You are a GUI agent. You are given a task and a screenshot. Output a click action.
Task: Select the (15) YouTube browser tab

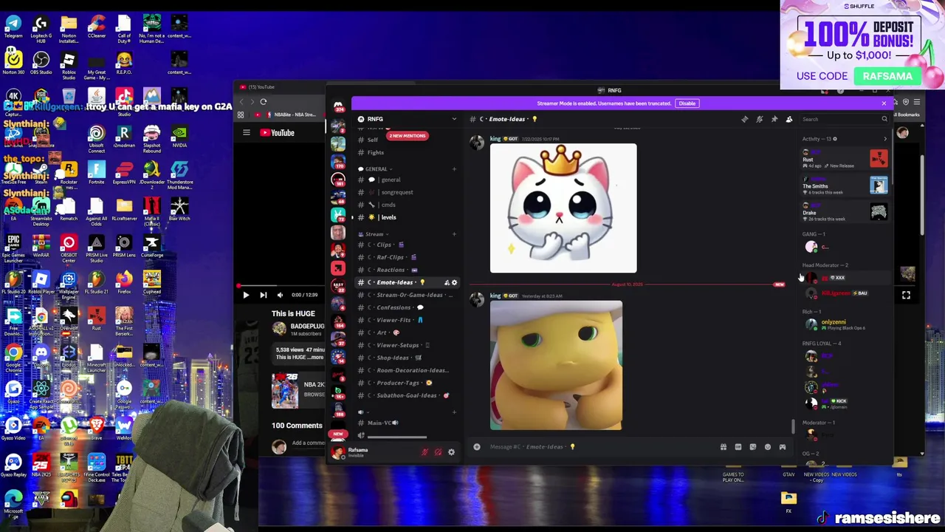pyautogui.click(x=281, y=87)
